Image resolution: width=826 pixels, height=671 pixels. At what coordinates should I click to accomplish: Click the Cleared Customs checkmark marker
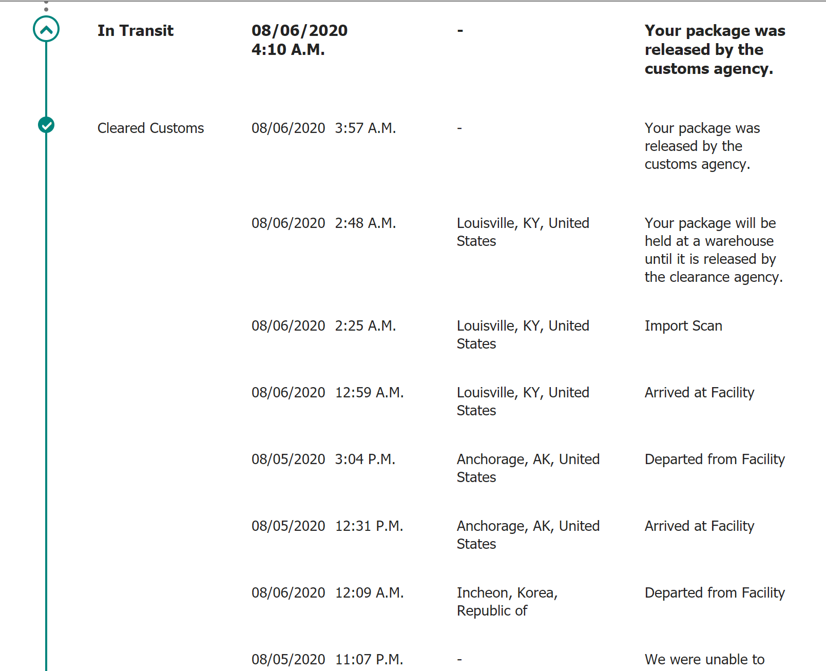pyautogui.click(x=46, y=125)
